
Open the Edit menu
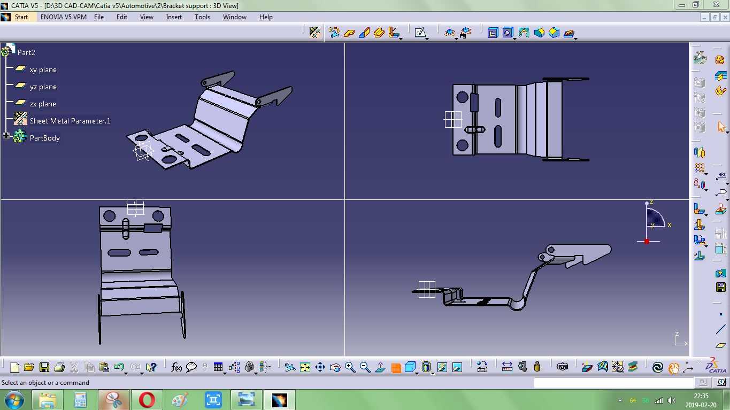122,17
